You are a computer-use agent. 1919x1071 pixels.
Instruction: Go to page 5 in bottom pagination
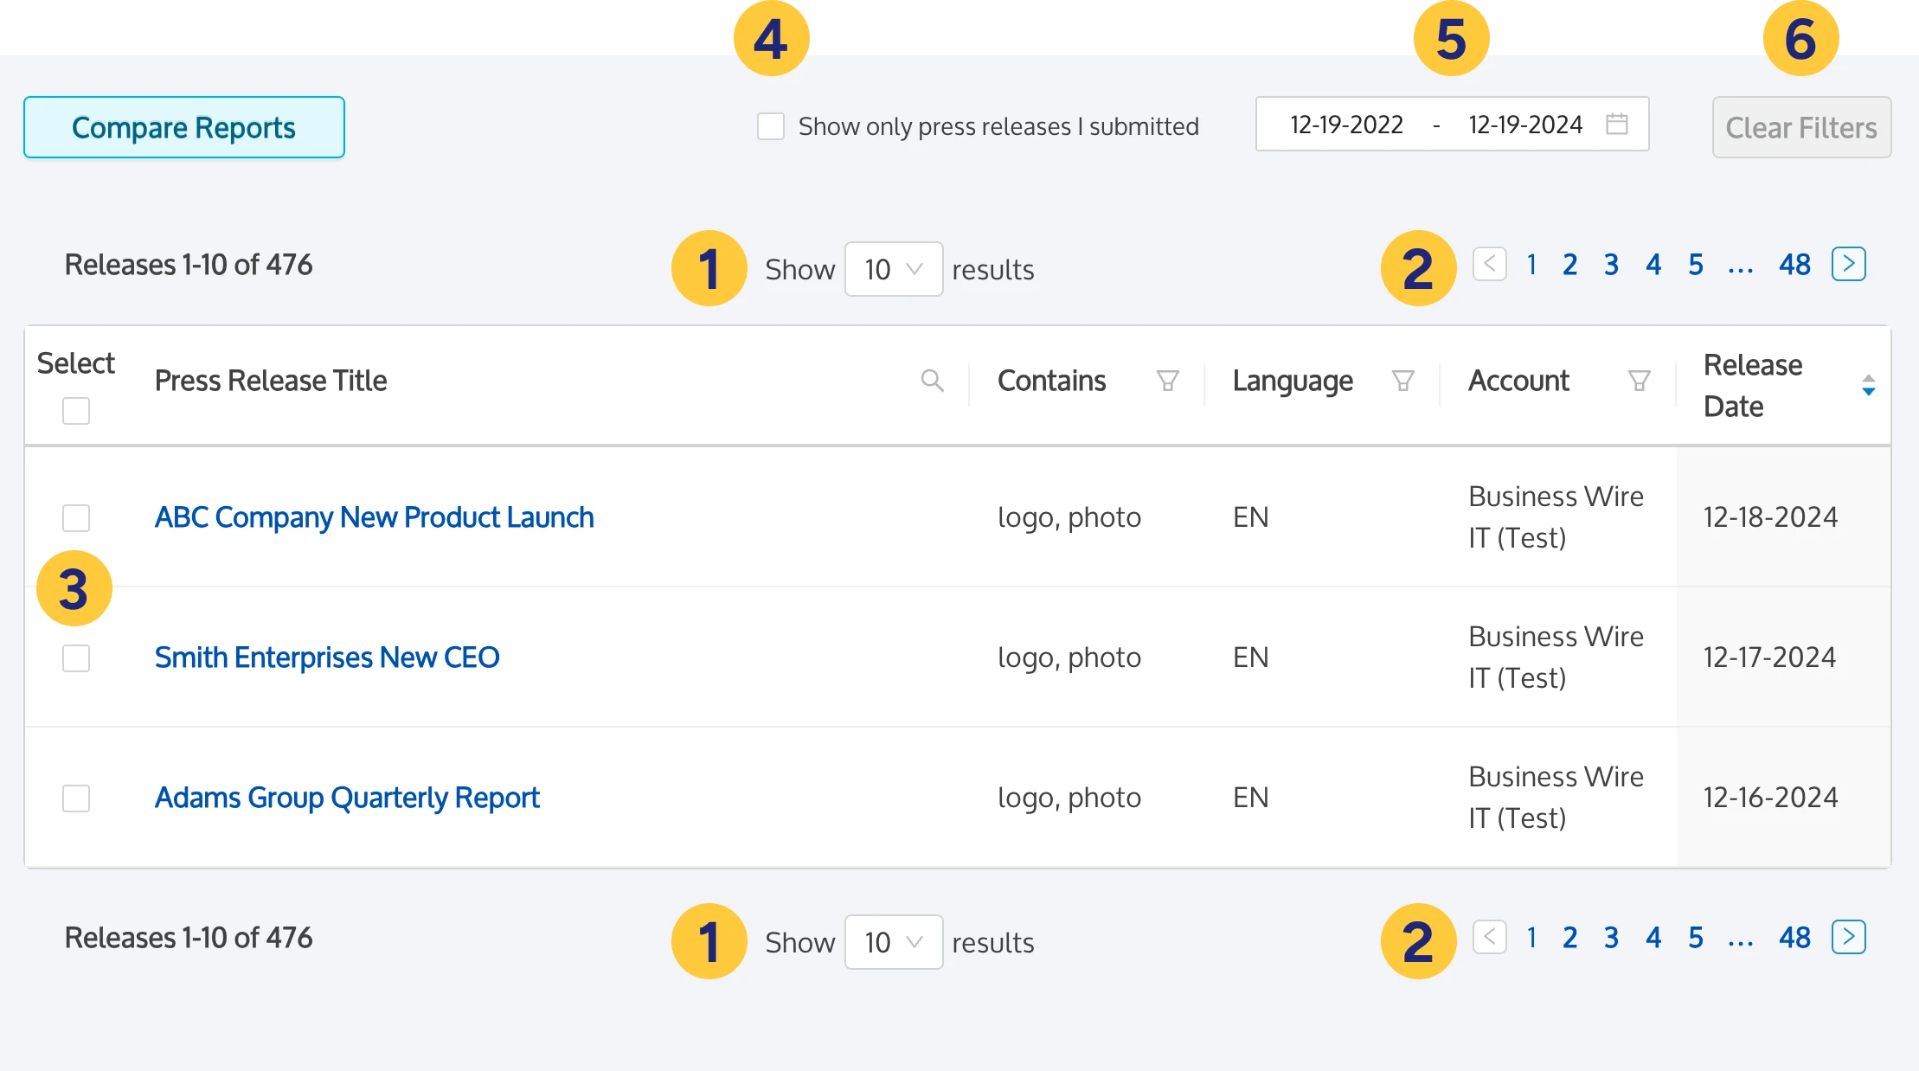point(1696,937)
